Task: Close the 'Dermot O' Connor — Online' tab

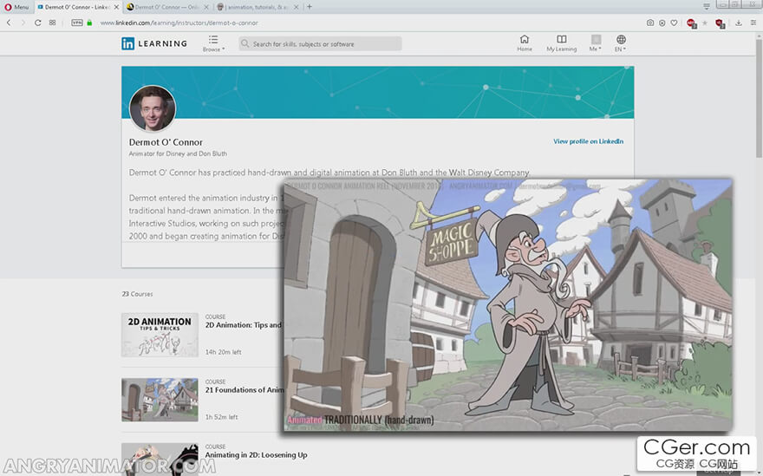Action: click(x=206, y=7)
